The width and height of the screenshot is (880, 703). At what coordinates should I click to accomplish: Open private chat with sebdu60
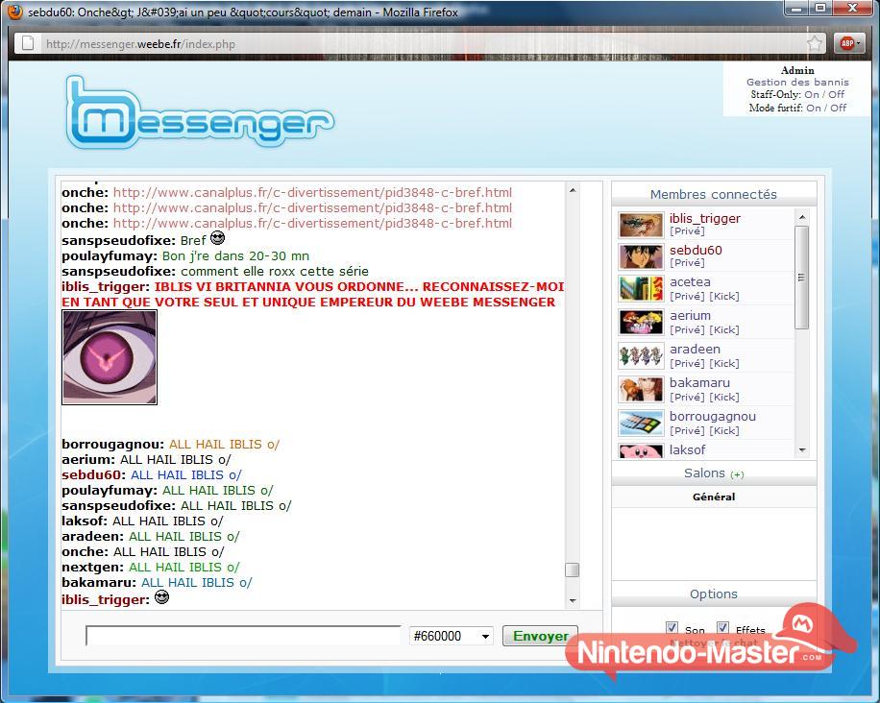[687, 262]
